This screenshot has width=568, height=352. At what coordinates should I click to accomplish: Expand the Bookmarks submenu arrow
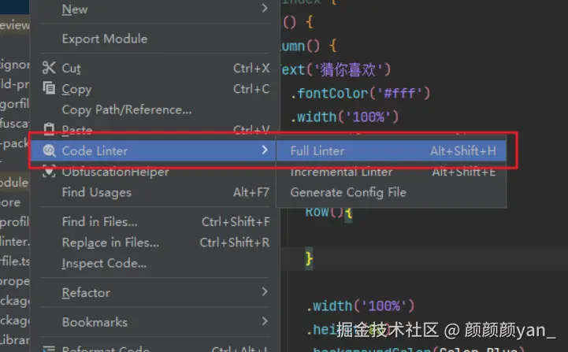point(265,321)
